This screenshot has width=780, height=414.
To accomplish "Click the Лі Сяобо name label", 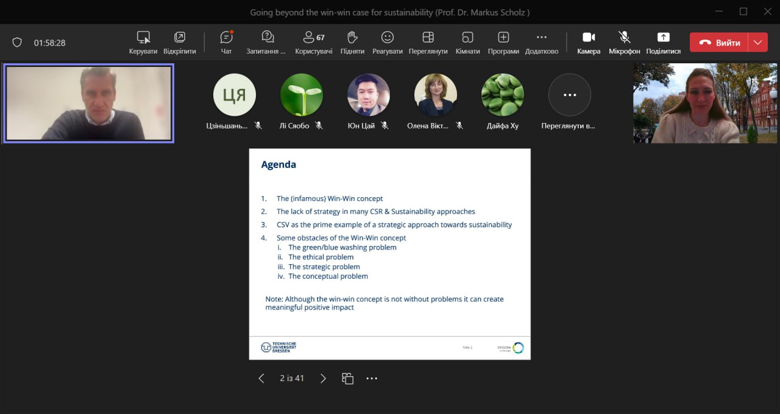I will click(x=295, y=125).
